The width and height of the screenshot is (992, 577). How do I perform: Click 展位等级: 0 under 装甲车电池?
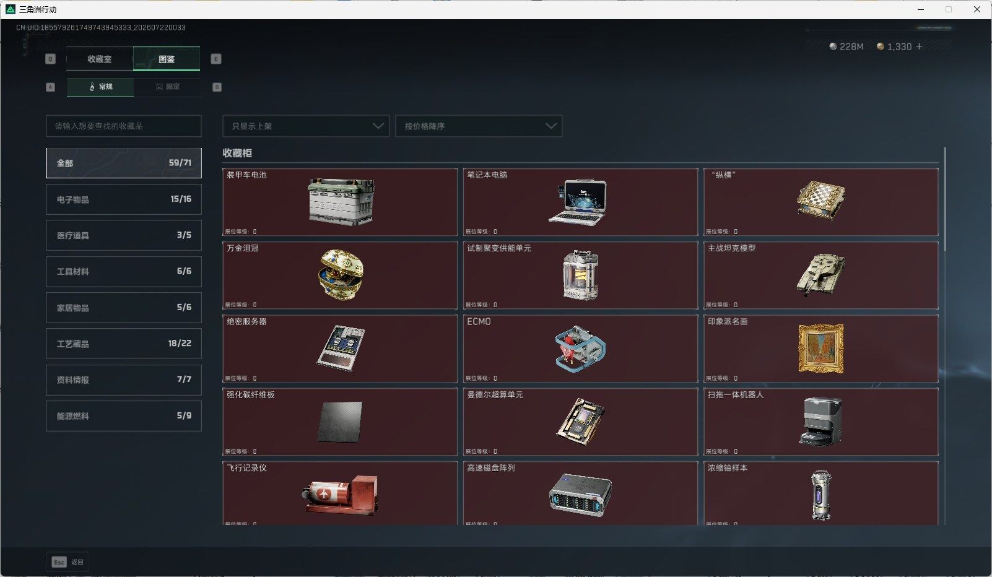point(241,232)
